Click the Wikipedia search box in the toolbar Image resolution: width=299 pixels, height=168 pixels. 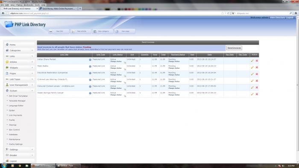[262, 13]
